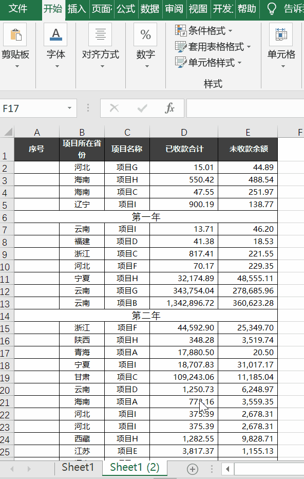
Task: Click horizontal scrollbar left arrow
Action: (x=227, y=469)
